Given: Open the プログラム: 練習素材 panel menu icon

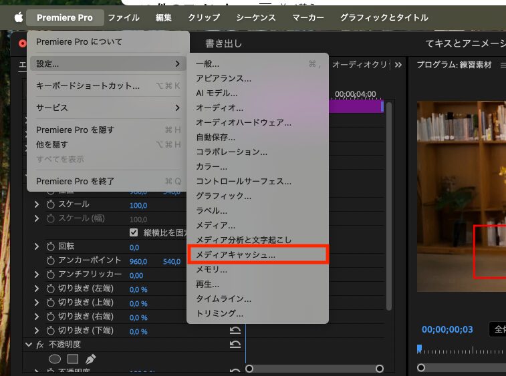Looking at the screenshot, I should tap(503, 65).
